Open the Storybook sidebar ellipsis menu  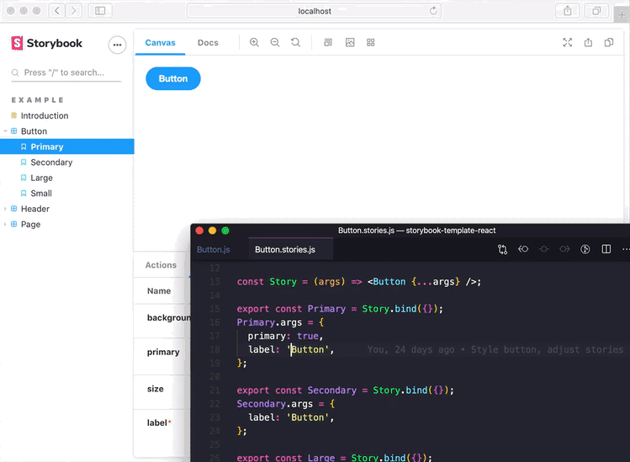click(117, 45)
